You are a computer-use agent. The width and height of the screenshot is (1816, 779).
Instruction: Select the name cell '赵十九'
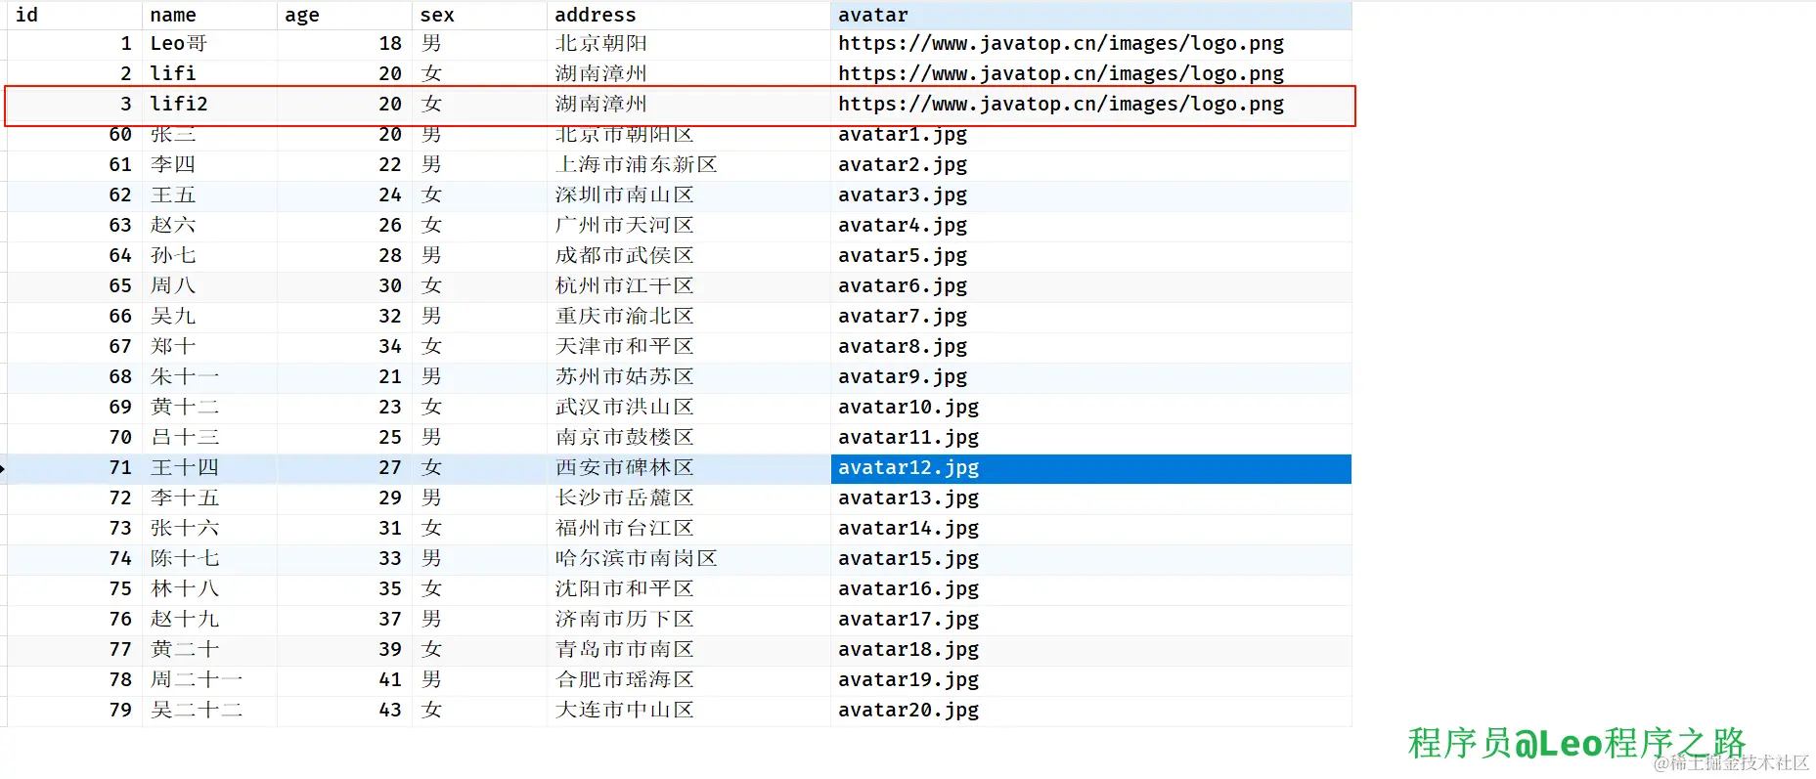pyautogui.click(x=209, y=620)
